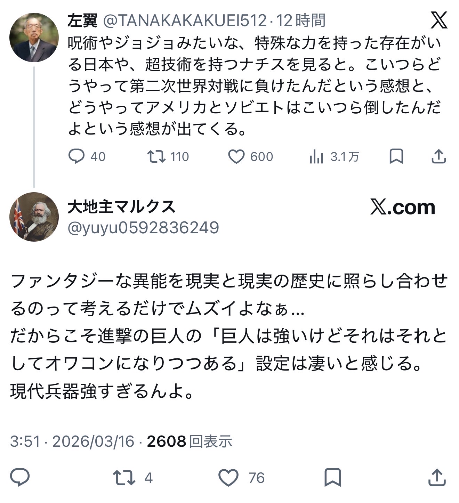Open the @yuyu0592836249 handle link

(143, 228)
